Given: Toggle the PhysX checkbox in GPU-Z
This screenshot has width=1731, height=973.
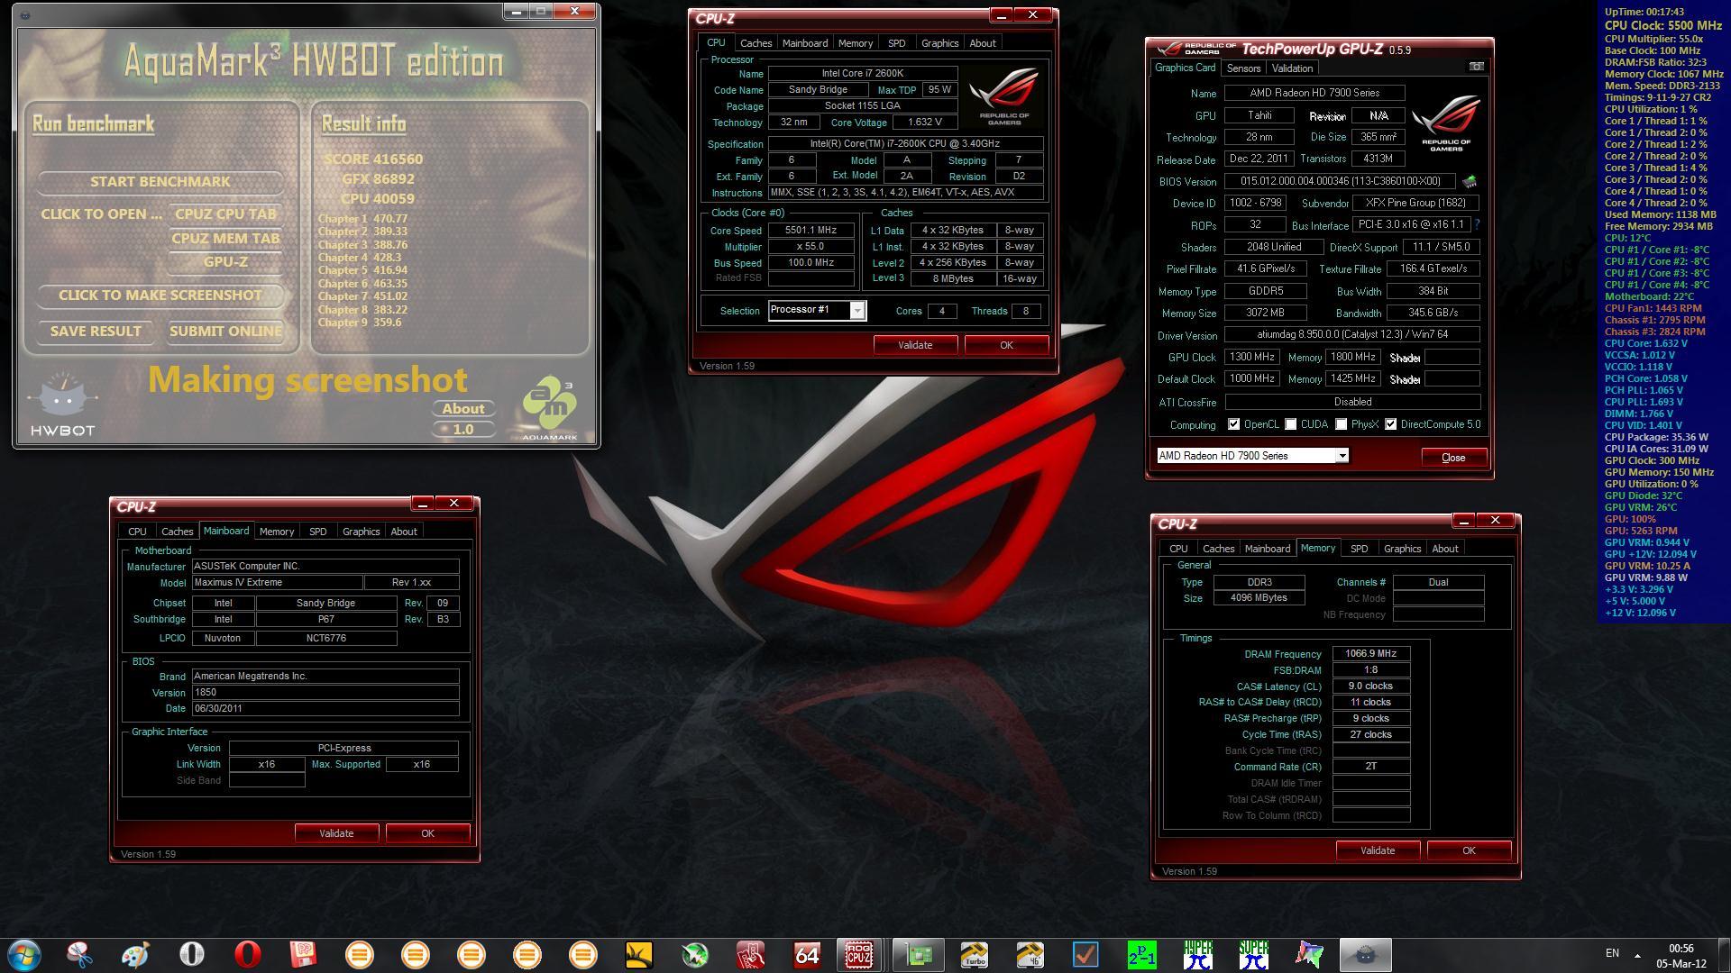Looking at the screenshot, I should coord(1342,424).
